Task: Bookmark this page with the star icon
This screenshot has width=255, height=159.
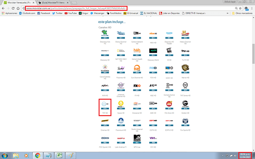Action: [x=240, y=8]
